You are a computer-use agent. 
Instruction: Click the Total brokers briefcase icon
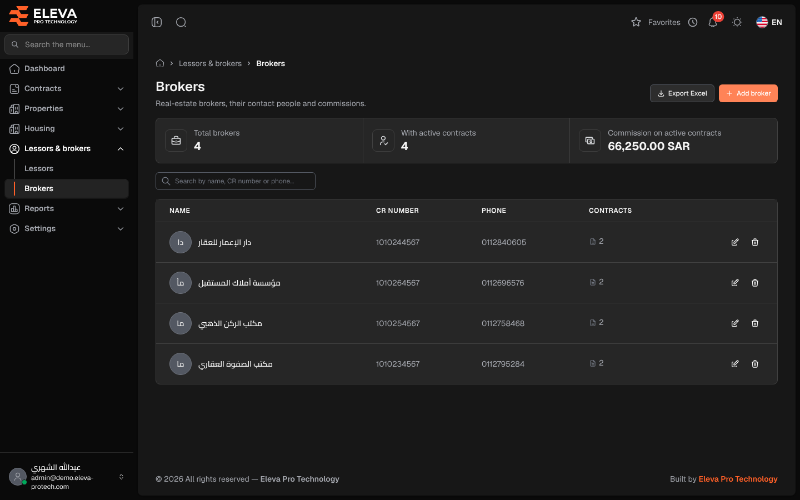176,141
